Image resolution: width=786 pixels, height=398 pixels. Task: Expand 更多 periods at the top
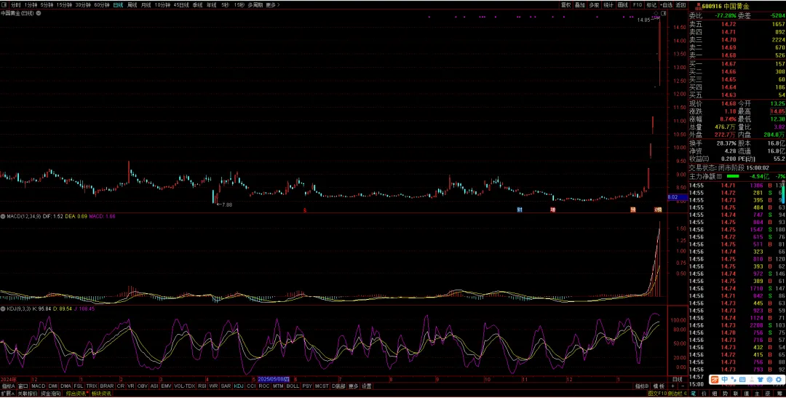pos(272,5)
